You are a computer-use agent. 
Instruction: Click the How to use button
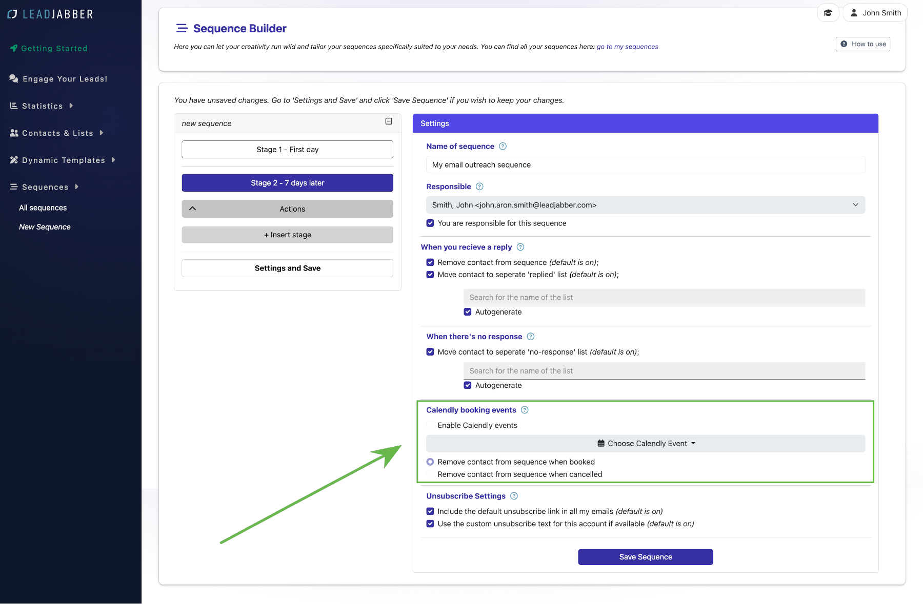tap(863, 44)
